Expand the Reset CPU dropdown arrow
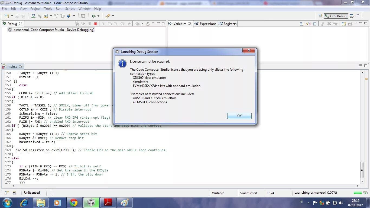 [x=73, y=16]
